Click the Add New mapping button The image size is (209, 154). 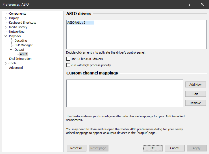pos(195,85)
